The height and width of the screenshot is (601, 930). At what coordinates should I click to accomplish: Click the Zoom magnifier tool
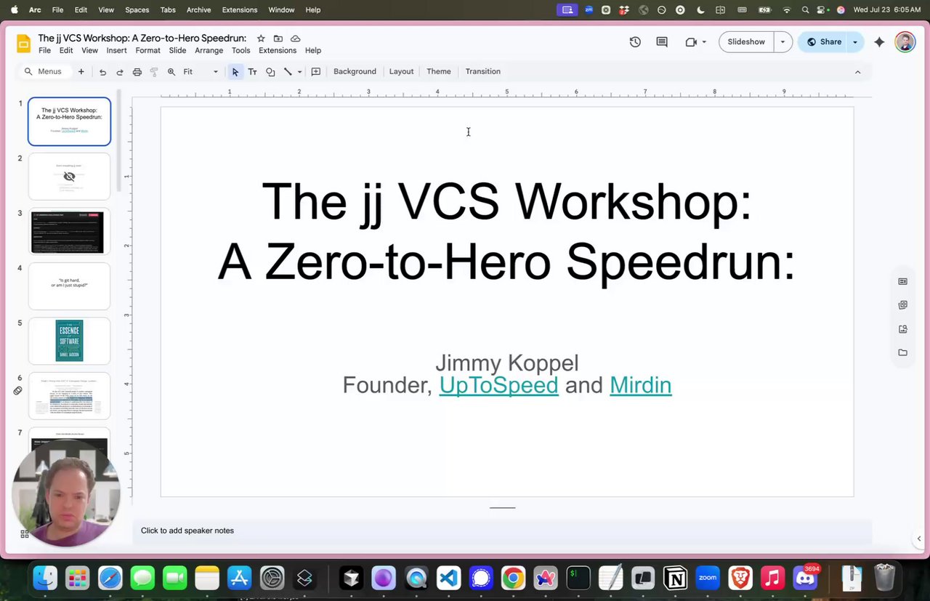171,71
